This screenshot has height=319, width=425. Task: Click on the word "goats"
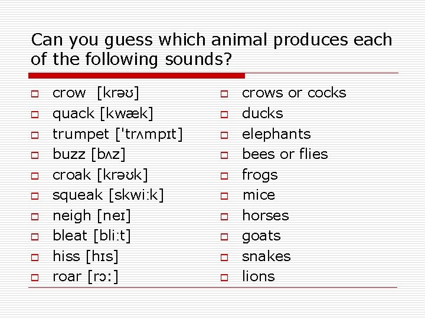click(261, 236)
